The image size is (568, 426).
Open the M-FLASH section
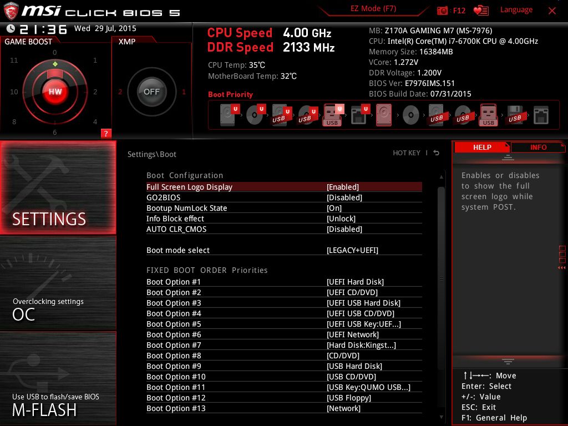58,378
